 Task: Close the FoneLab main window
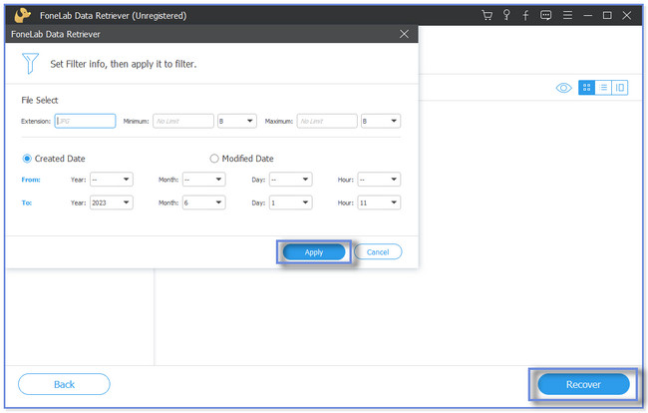pyautogui.click(x=626, y=15)
